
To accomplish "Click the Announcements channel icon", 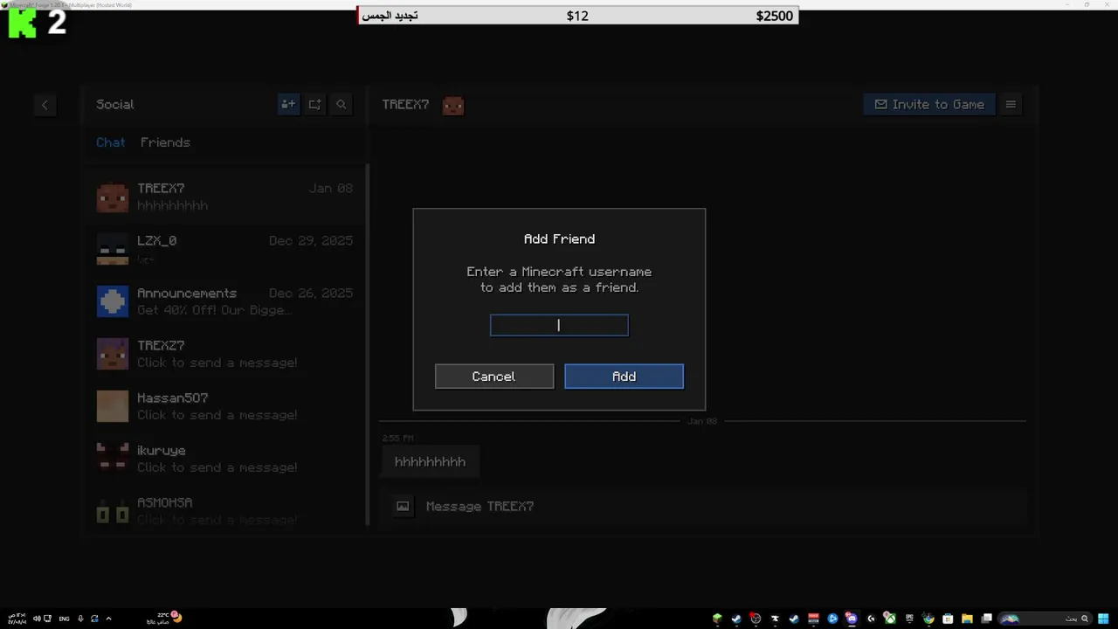I will [x=113, y=301].
